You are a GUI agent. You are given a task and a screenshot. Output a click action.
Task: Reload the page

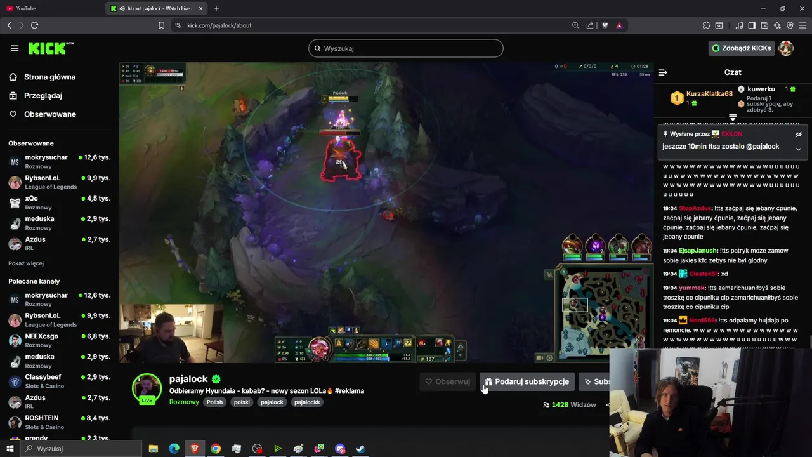click(34, 25)
